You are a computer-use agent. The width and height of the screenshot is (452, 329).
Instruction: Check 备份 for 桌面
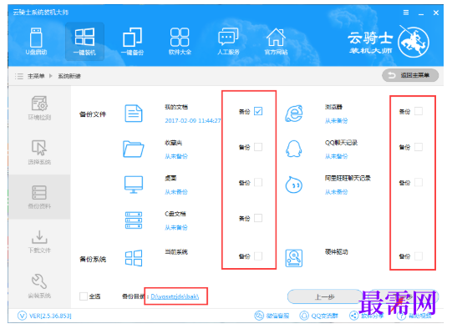(258, 182)
